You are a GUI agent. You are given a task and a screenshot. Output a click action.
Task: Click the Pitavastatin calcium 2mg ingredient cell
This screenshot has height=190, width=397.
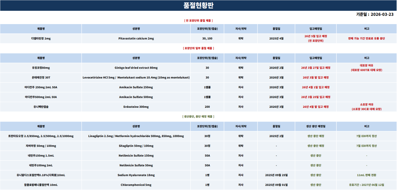(x=136, y=39)
